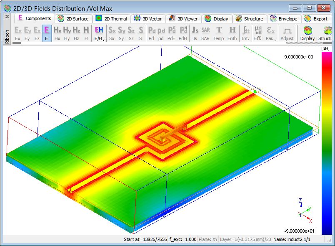Toggle the Ex field component

click(x=17, y=33)
